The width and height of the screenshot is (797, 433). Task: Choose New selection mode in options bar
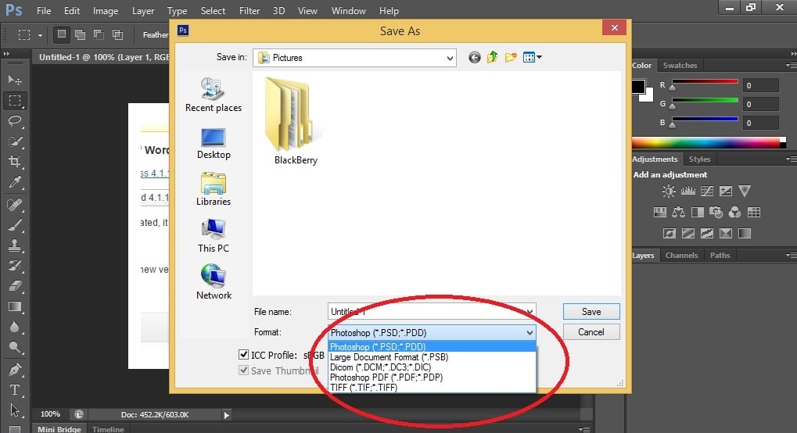click(62, 34)
